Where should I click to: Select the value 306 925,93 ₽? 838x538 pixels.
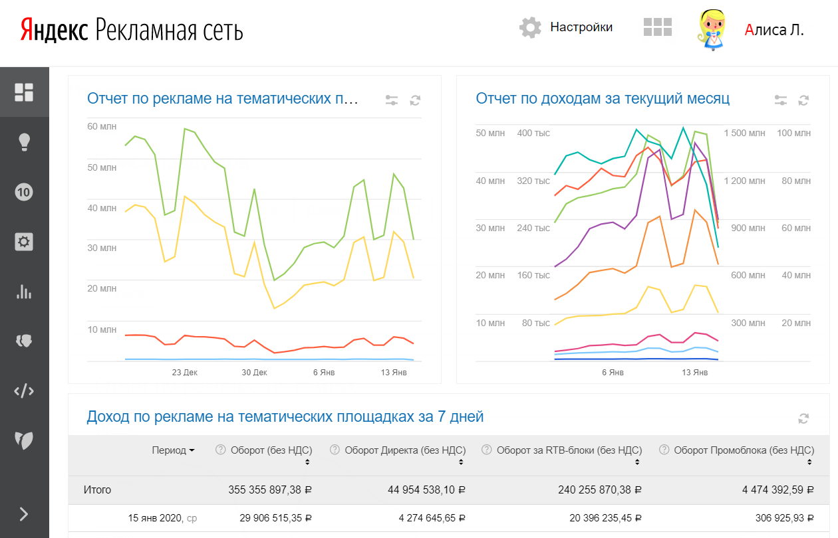(x=784, y=517)
